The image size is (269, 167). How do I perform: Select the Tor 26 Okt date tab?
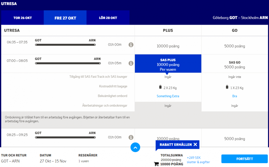pyautogui.click(x=22, y=18)
